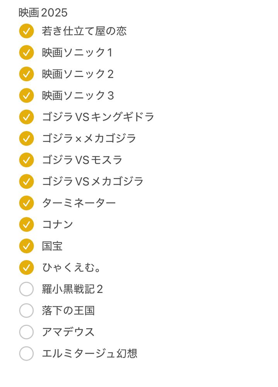Place cursor in 落下の王国 text
Image resolution: width=278 pixels, height=387 pixels.
pyautogui.click(x=68, y=310)
